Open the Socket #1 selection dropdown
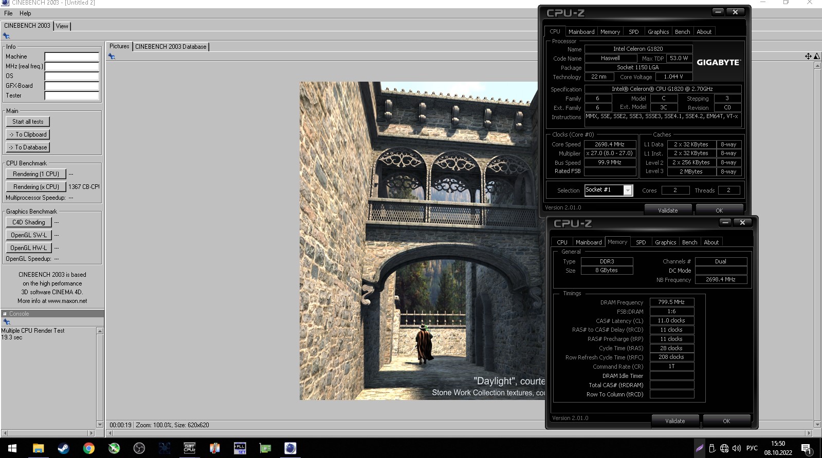This screenshot has width=822, height=458. [628, 190]
